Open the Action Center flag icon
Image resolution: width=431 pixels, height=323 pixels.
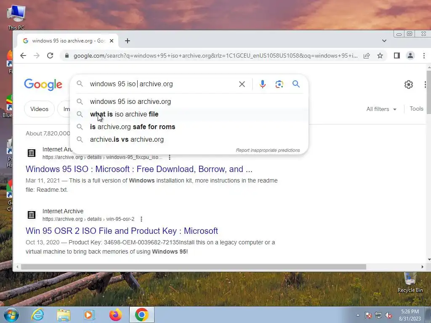click(x=368, y=315)
